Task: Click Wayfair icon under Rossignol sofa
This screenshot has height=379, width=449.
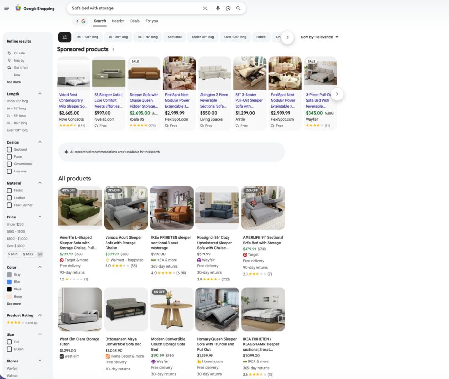Action: 199,260
